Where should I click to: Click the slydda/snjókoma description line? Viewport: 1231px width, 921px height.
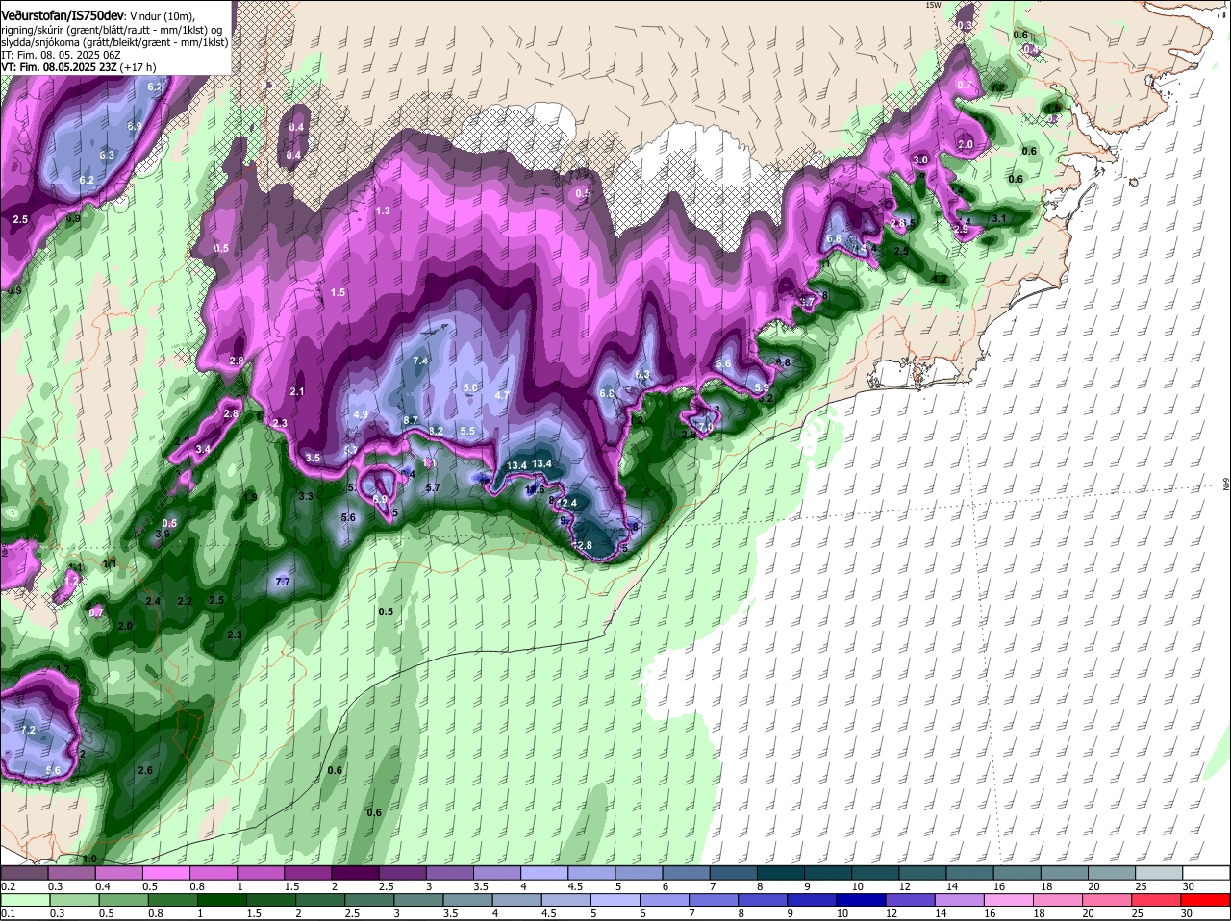(x=114, y=42)
